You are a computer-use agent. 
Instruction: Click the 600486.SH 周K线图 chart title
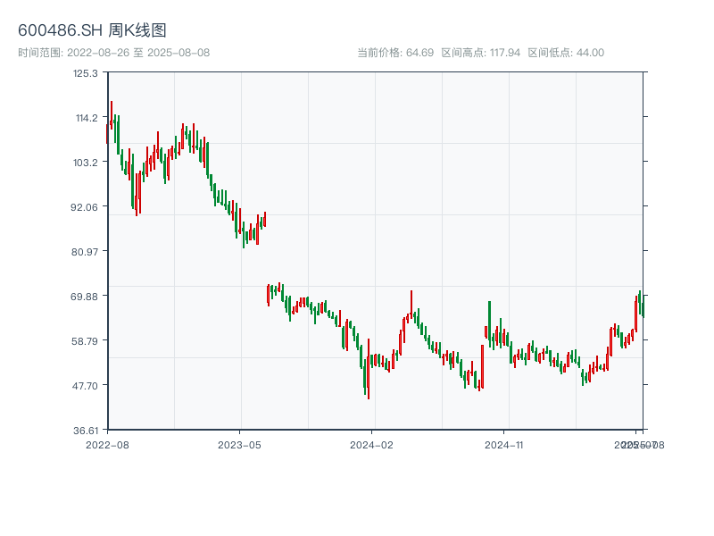pyautogui.click(x=92, y=30)
